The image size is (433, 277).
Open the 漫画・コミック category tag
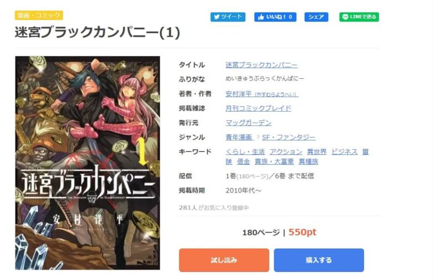39,15
